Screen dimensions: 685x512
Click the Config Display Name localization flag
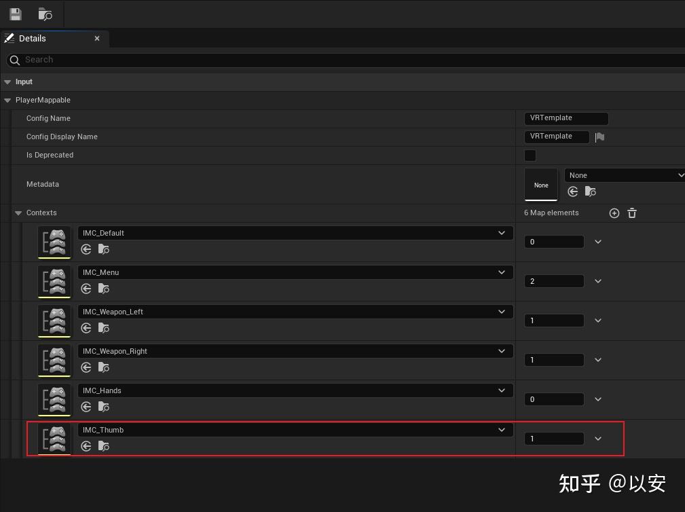coord(599,136)
